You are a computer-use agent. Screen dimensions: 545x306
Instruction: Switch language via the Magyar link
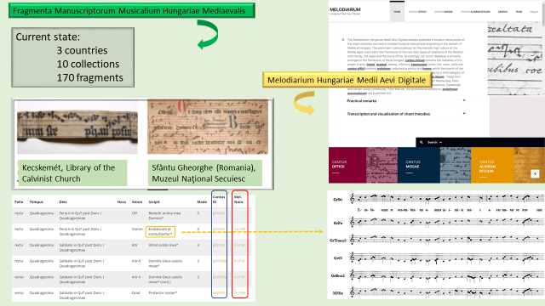click(534, 12)
